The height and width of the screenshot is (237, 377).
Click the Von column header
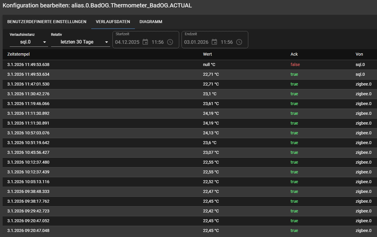pos(359,54)
